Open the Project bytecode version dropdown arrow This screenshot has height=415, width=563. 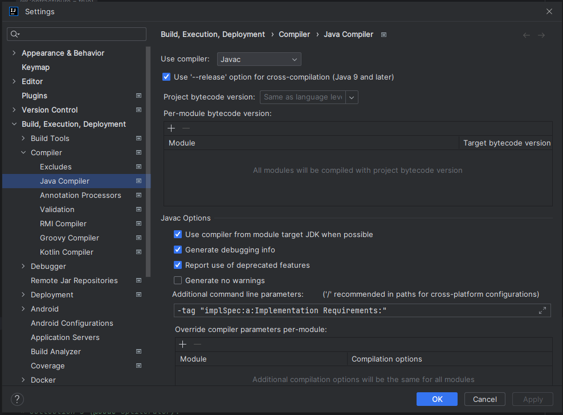coord(352,97)
